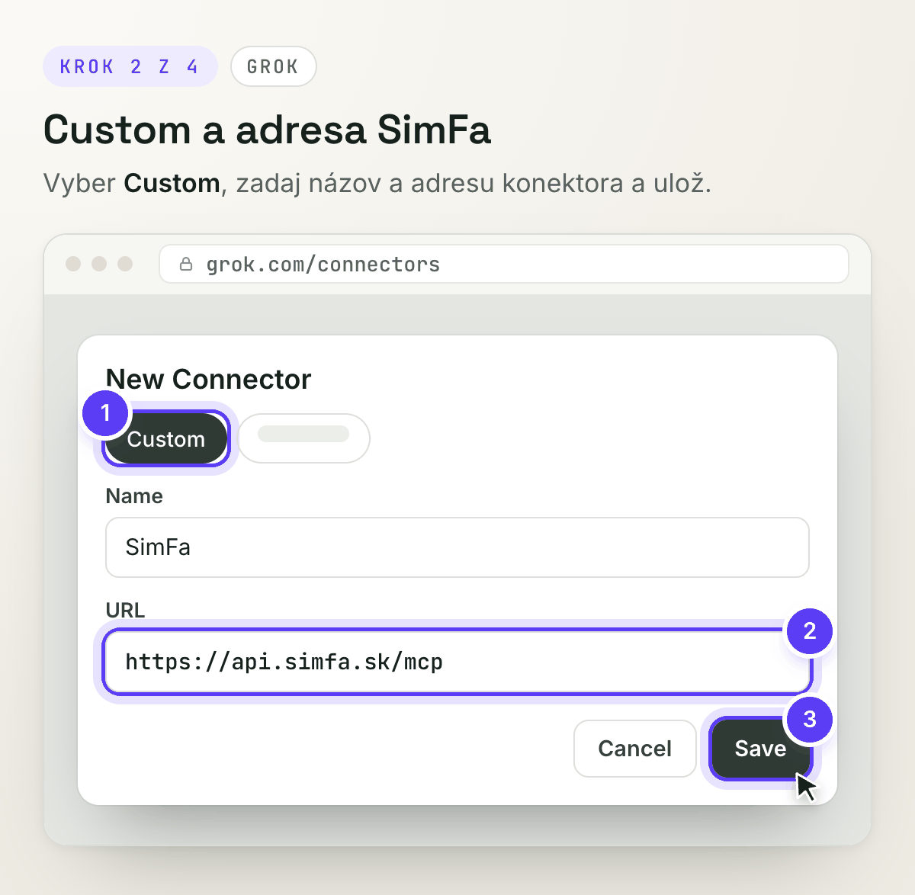Click the URL label above the field

click(125, 610)
